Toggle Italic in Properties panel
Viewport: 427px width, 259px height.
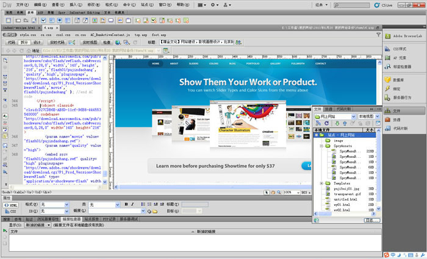tap(132, 204)
